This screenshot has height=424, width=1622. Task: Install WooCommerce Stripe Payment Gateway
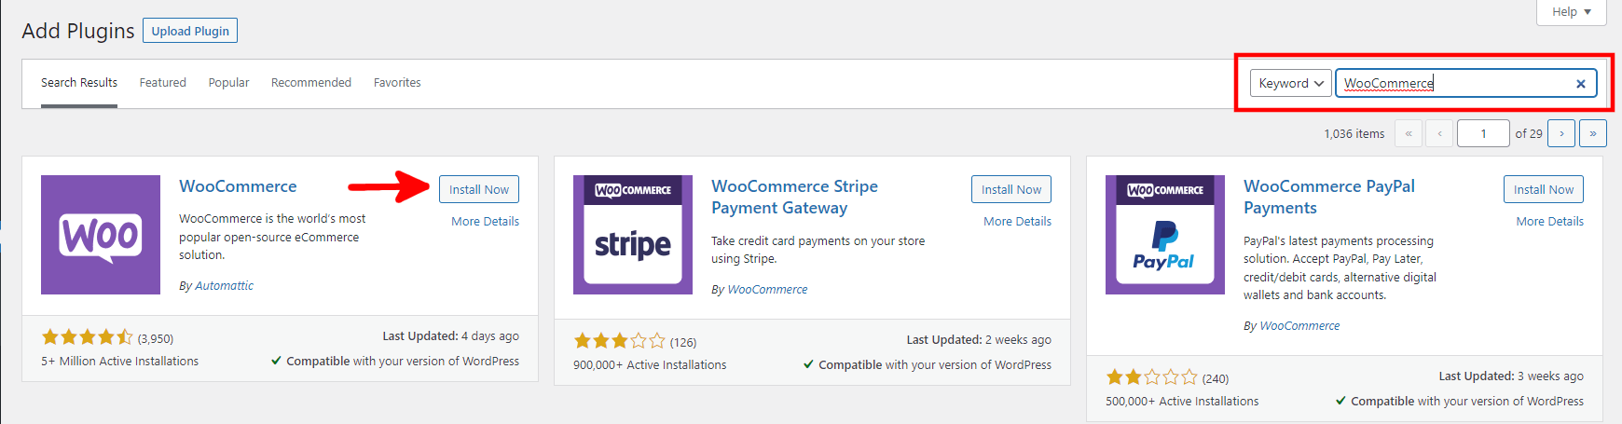click(1011, 189)
